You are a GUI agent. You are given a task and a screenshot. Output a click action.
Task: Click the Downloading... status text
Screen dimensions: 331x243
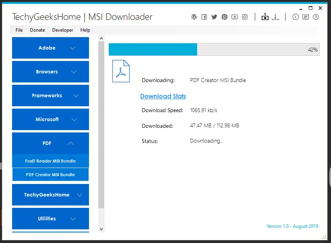click(x=206, y=141)
